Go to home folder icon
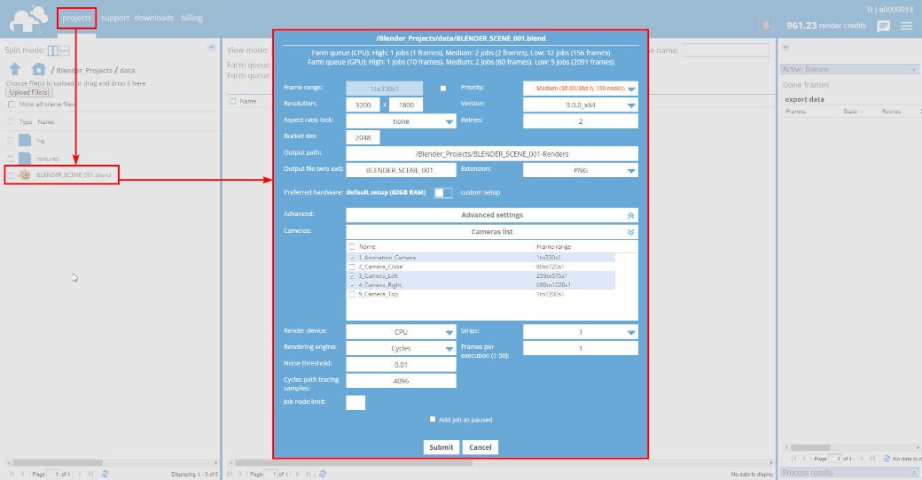 tap(38, 69)
